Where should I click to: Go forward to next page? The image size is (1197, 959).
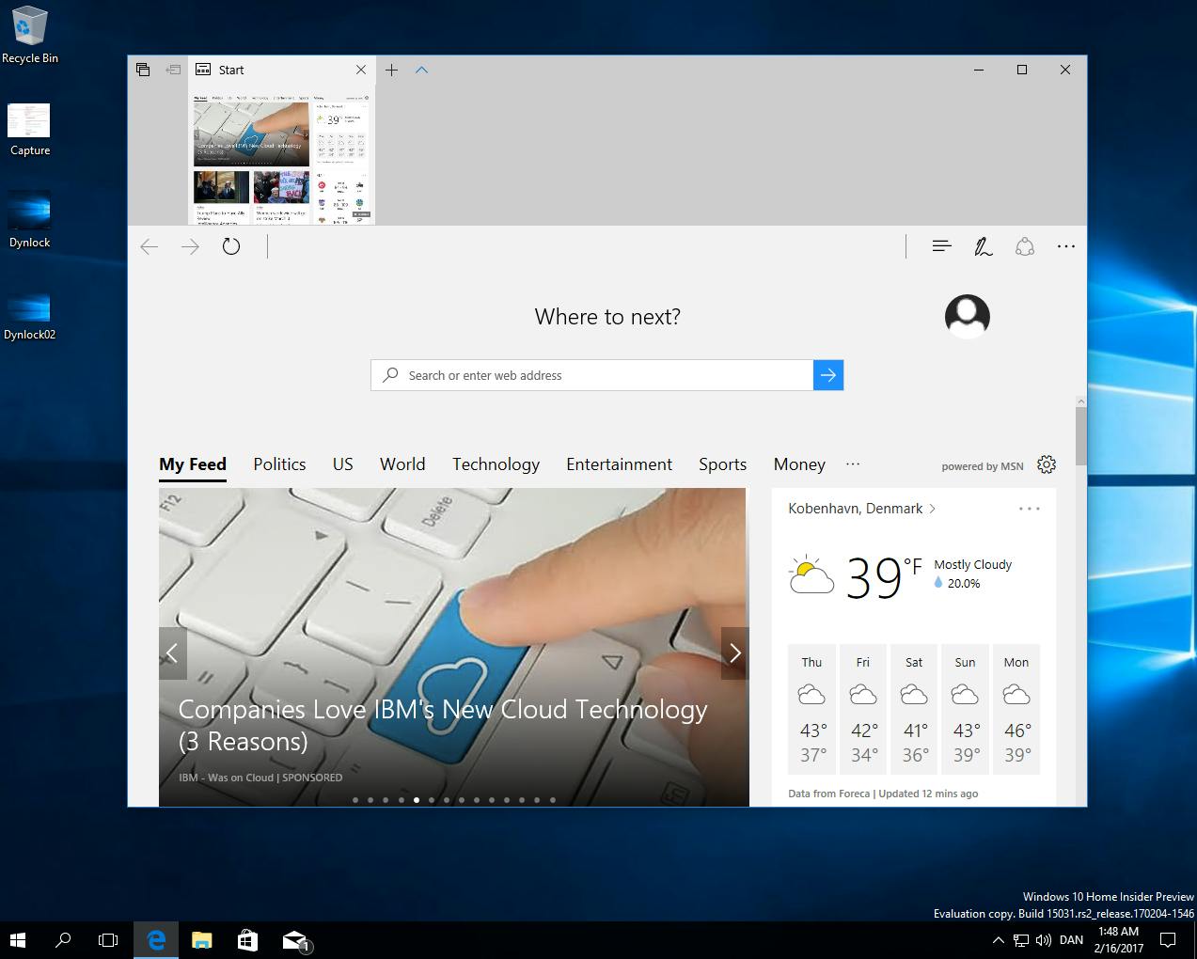coord(190,246)
